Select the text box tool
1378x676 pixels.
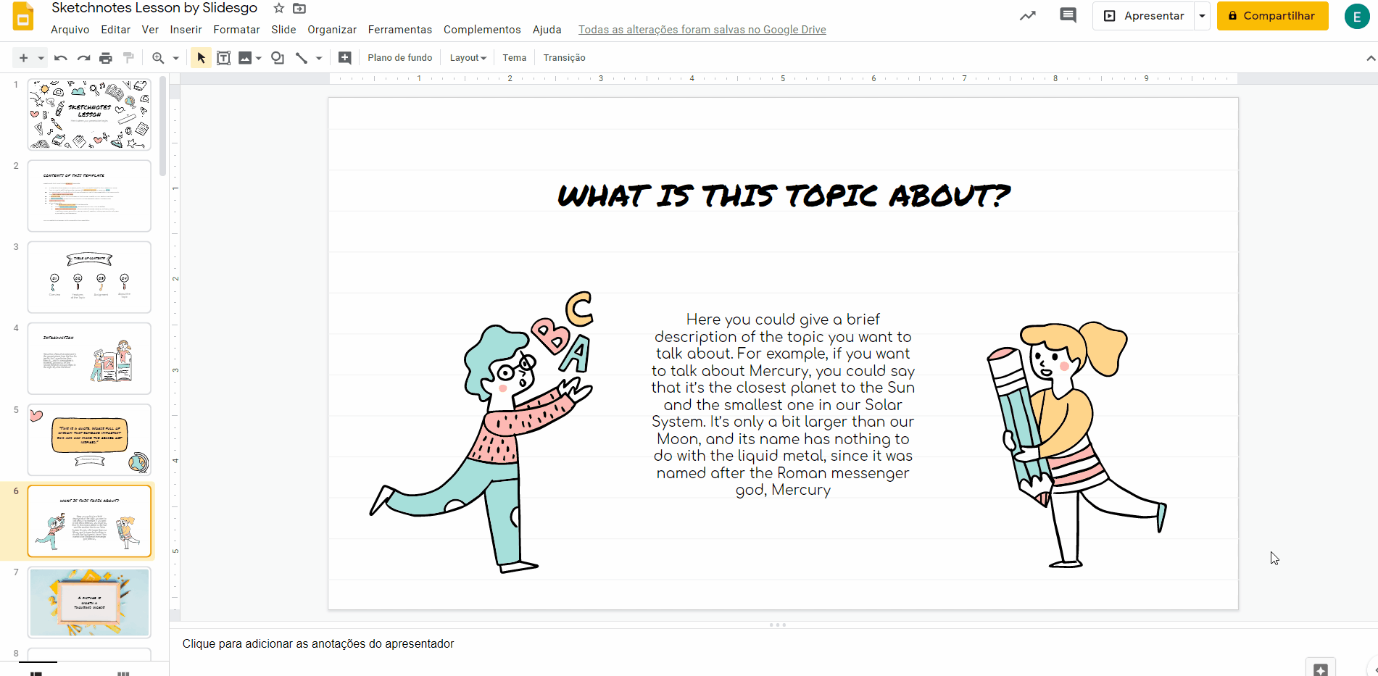click(x=224, y=58)
